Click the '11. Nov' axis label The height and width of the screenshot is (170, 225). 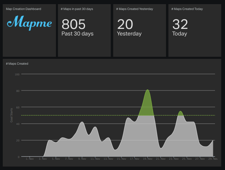point(95,159)
